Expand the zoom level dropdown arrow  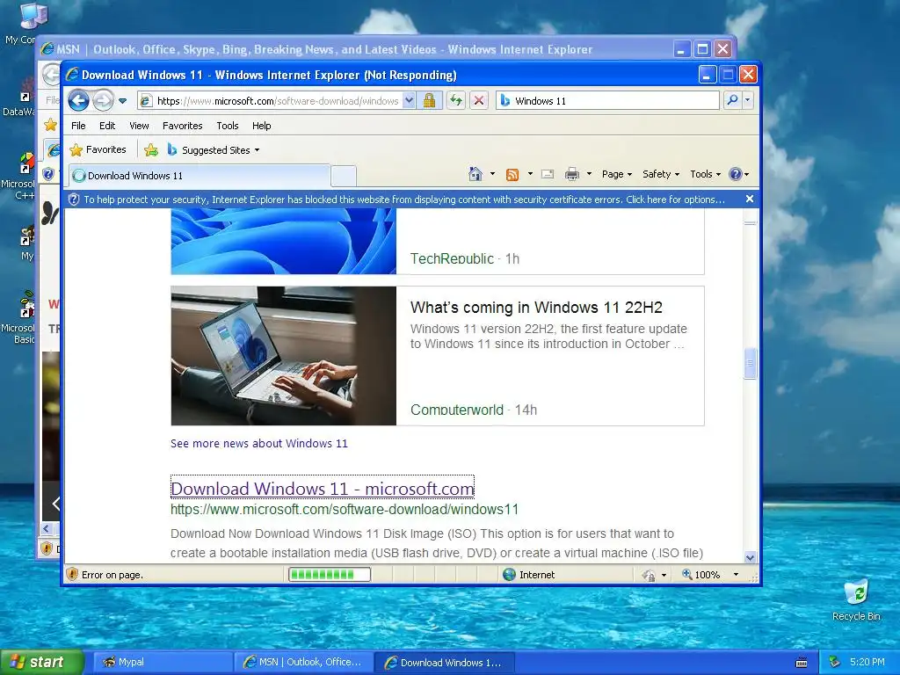(736, 575)
